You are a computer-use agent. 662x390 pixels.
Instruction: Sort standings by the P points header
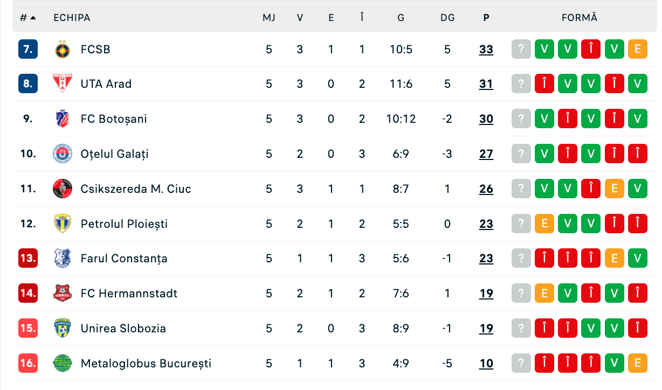coord(486,18)
